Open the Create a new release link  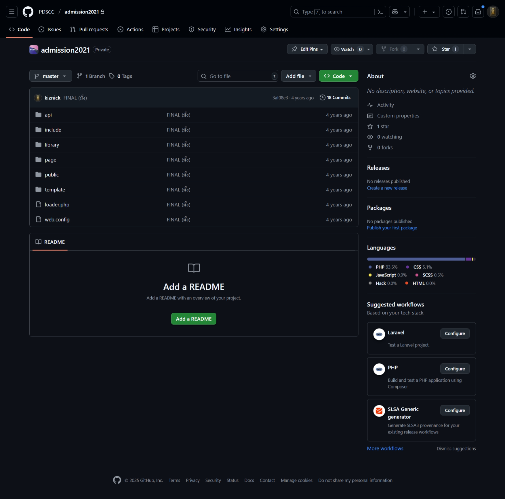coord(387,188)
